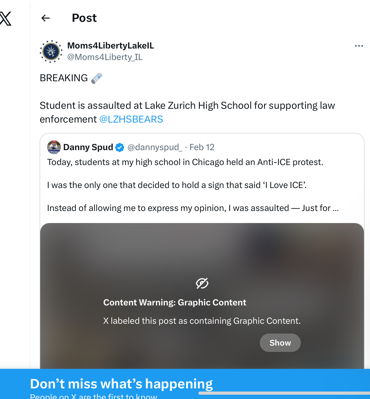
Task: Click the Post page heading
Action: (84, 18)
